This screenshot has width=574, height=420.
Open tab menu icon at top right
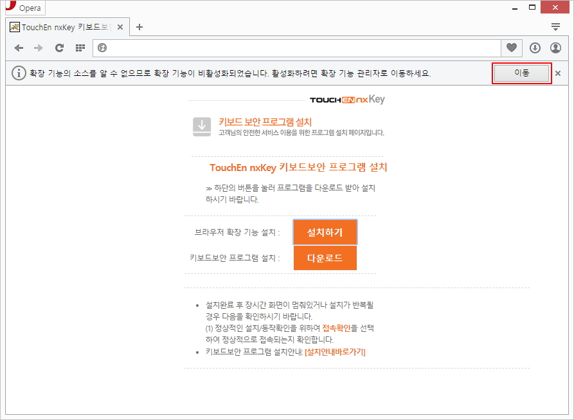click(x=555, y=27)
